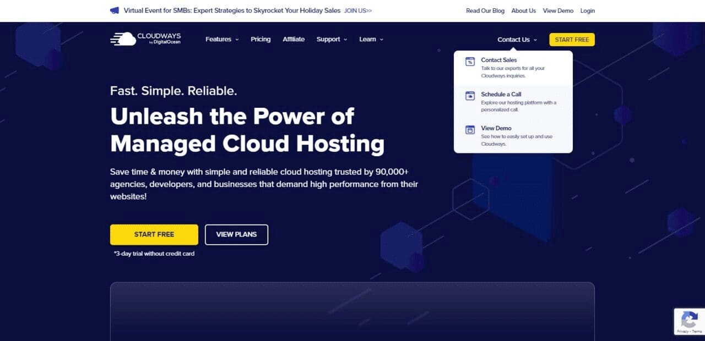Click the VIEW PLANS button
The image size is (705, 341).
236,234
